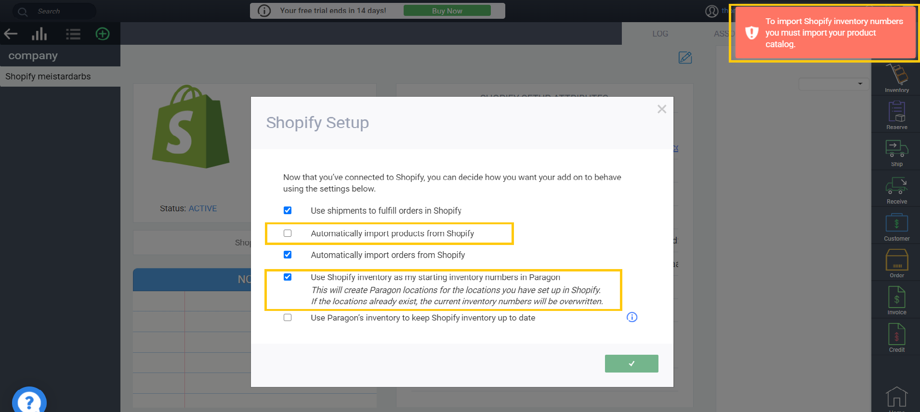Expand the dropdown below the alert

[834, 84]
